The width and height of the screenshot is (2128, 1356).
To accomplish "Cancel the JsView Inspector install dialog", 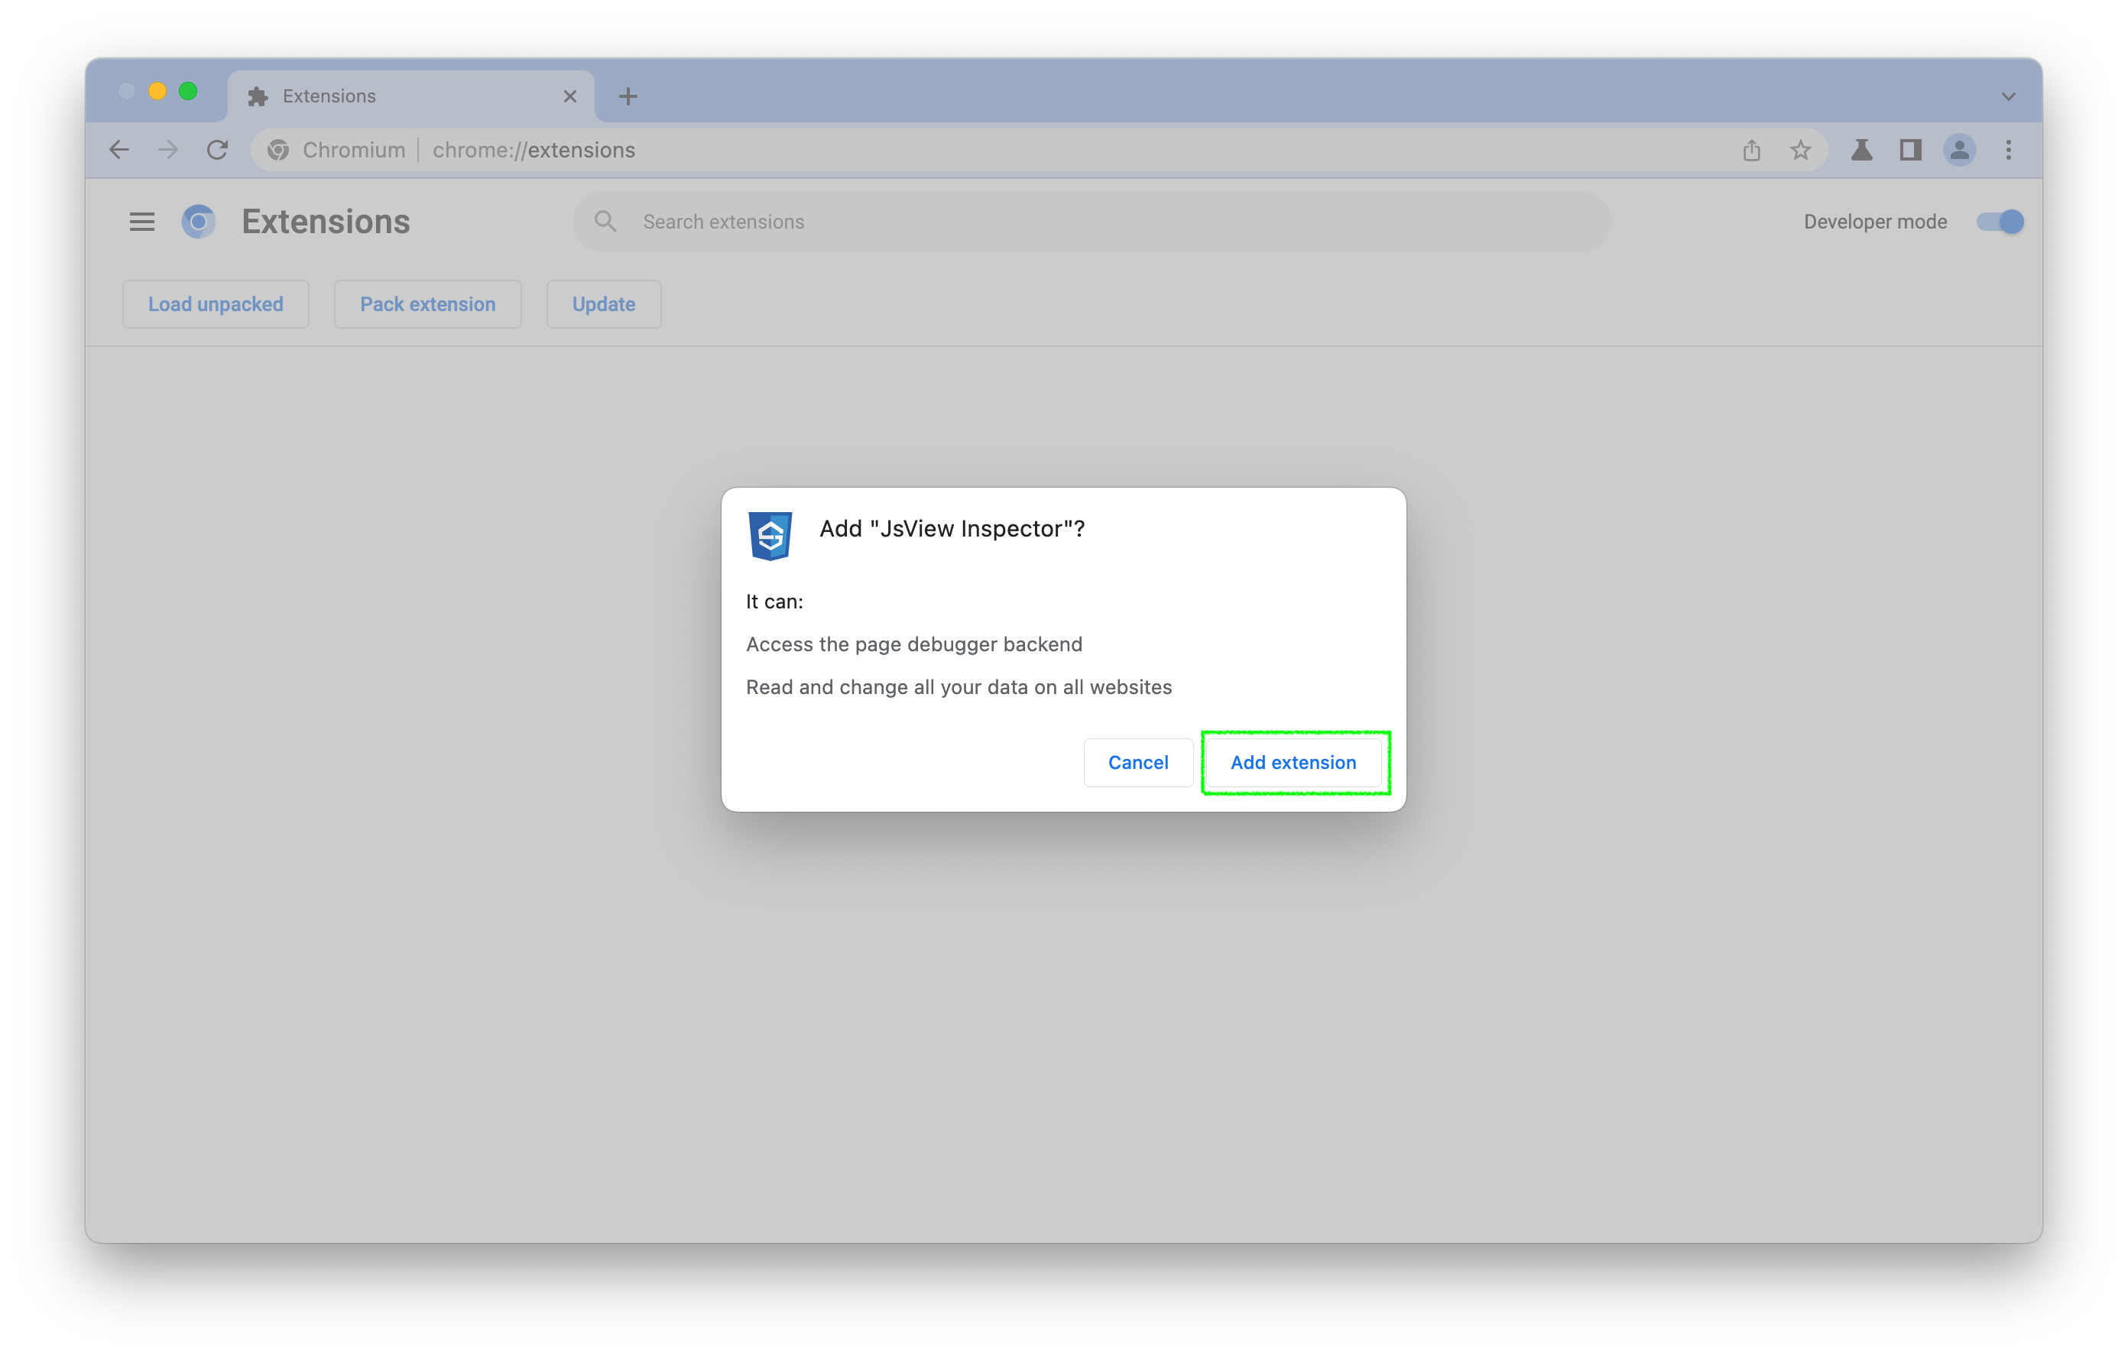I will click(1137, 762).
